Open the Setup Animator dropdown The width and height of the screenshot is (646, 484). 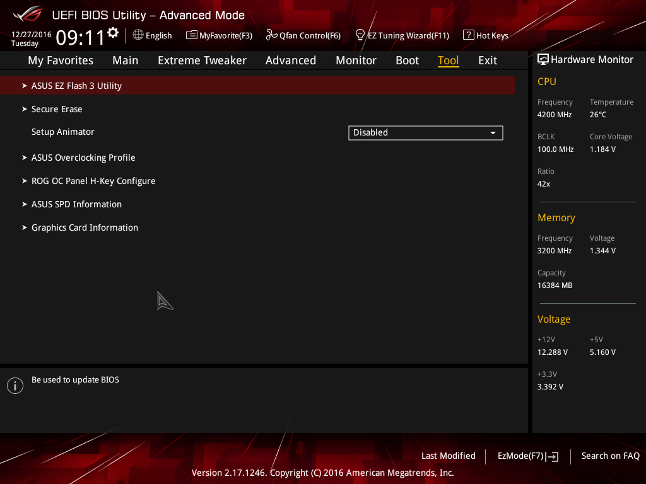(425, 132)
